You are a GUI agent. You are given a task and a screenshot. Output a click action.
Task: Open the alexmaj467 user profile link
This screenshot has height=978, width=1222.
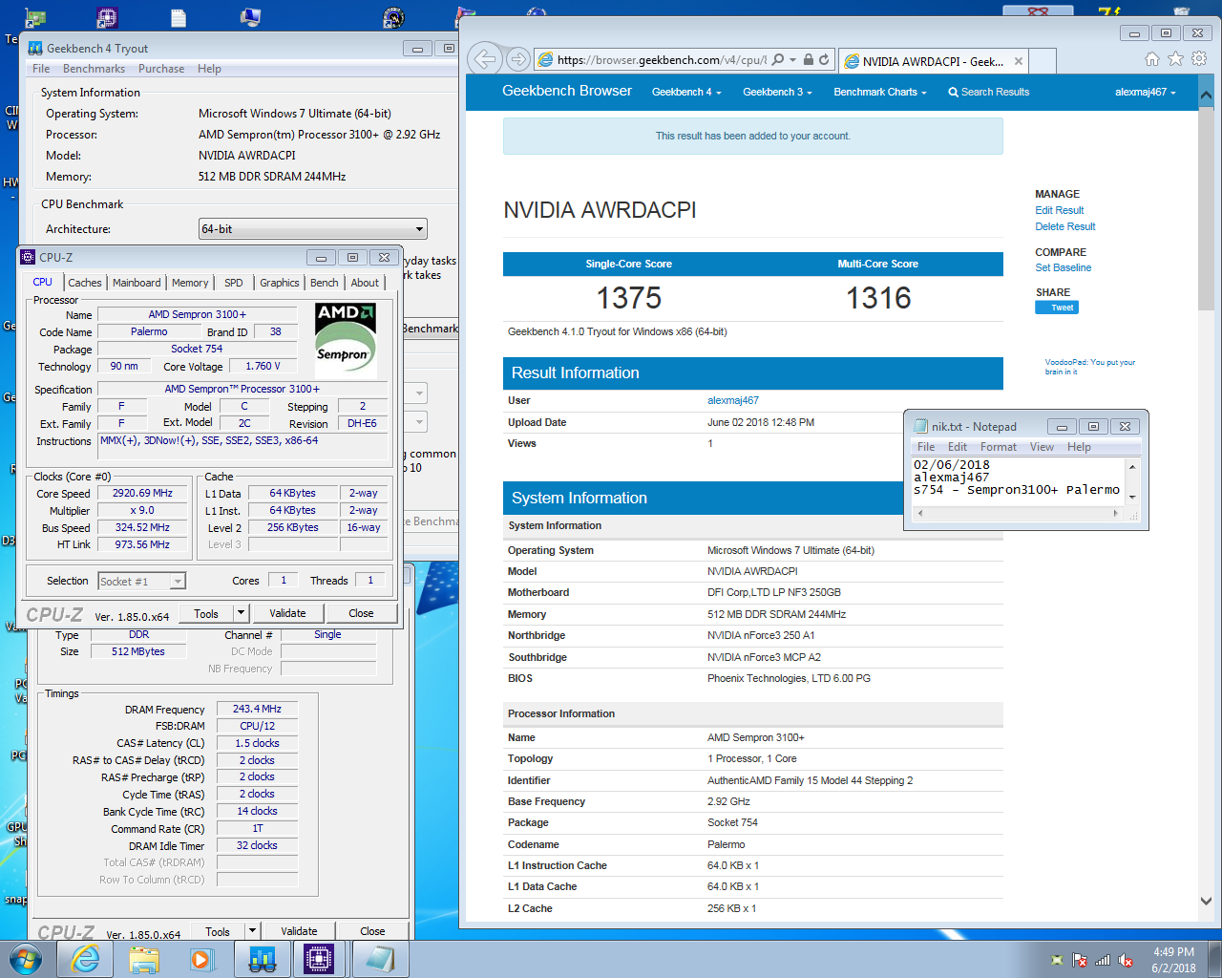(x=732, y=400)
